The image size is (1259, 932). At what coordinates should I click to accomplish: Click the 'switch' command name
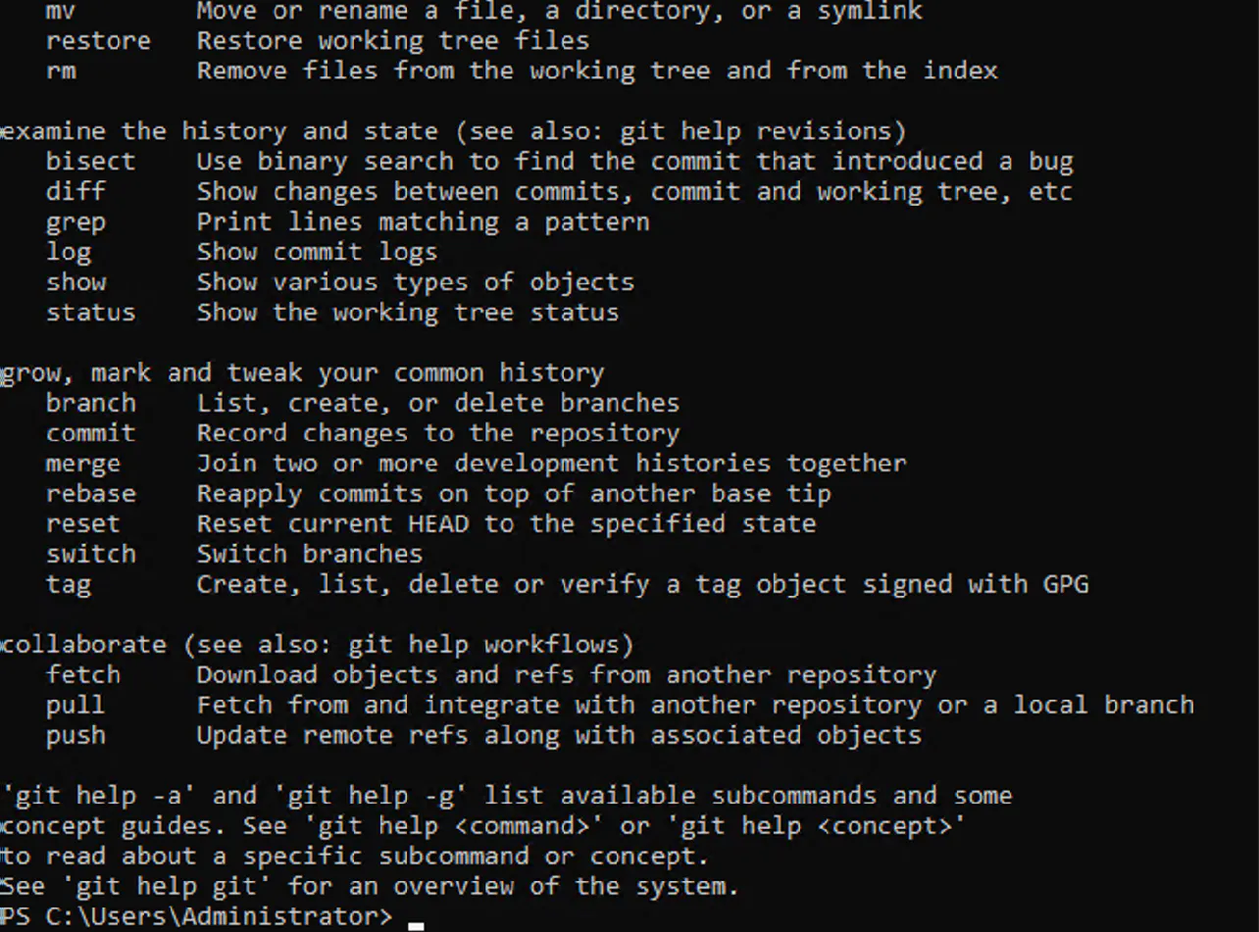(x=90, y=554)
